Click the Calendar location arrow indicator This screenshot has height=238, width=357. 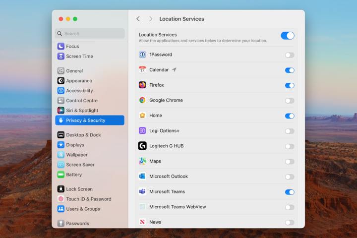tap(174, 69)
